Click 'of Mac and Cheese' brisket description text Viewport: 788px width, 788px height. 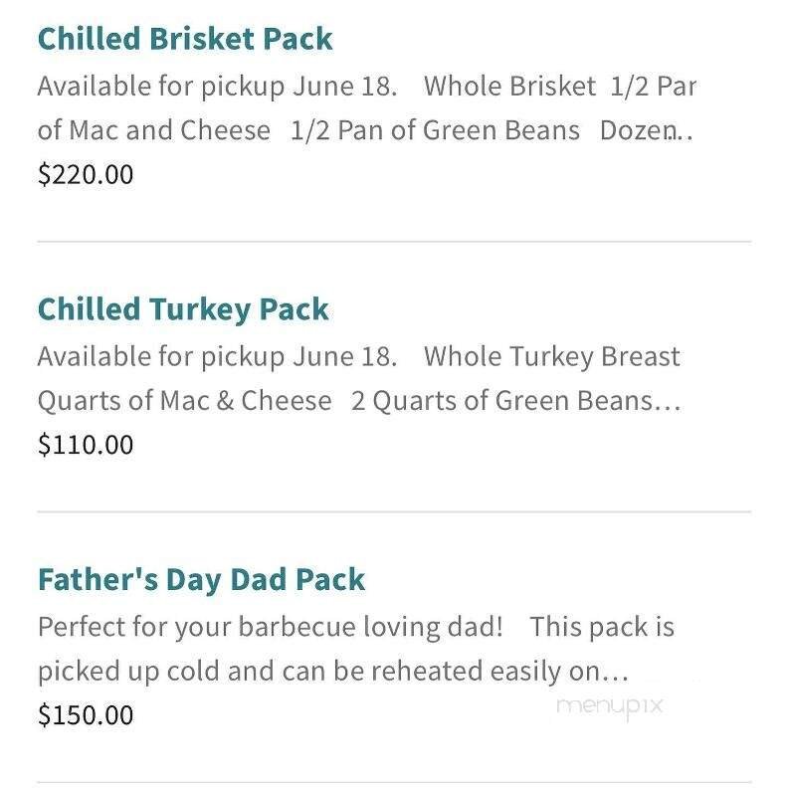(154, 130)
